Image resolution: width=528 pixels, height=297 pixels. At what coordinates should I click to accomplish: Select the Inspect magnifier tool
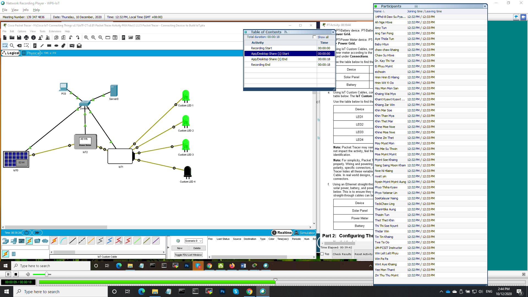click(x=12, y=46)
